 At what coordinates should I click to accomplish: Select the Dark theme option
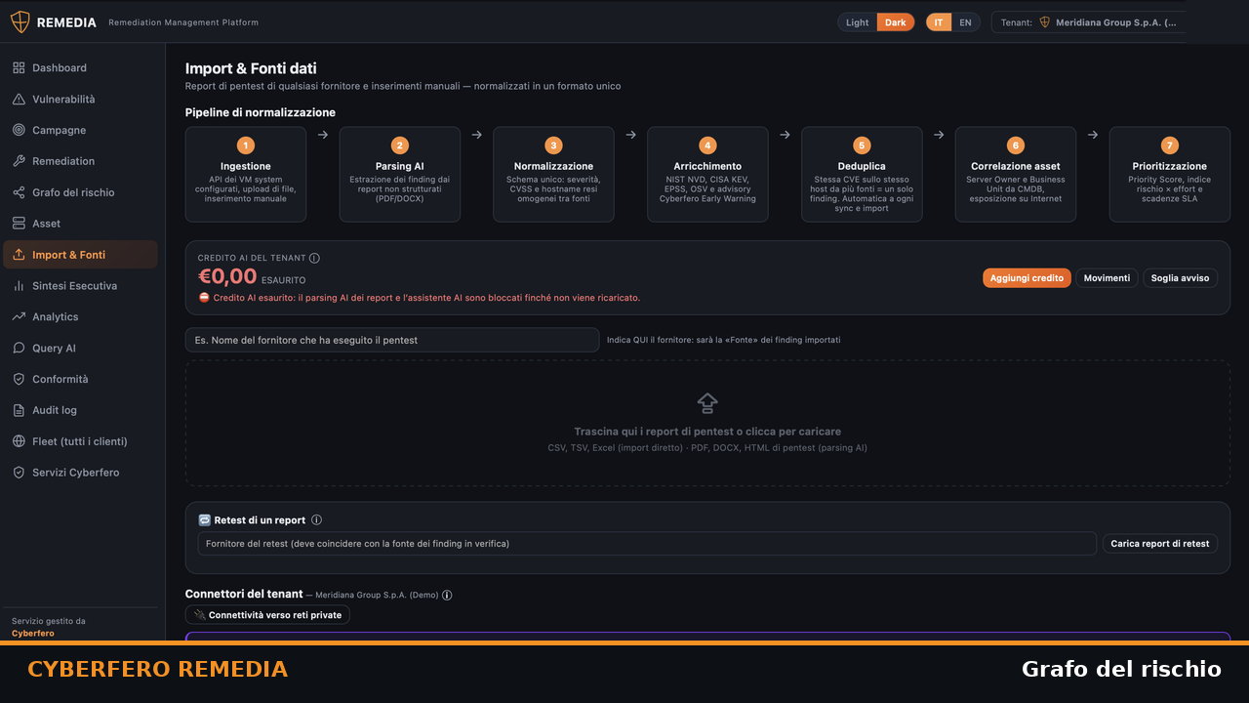(896, 22)
